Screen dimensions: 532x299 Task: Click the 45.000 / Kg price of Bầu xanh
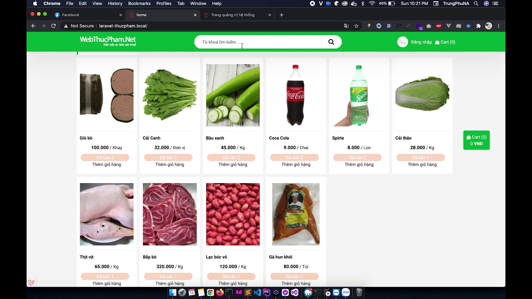tap(233, 147)
